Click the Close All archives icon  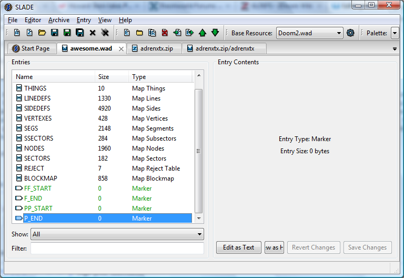point(105,33)
